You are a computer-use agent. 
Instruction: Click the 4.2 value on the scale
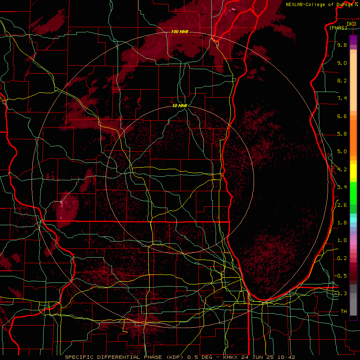point(342,170)
